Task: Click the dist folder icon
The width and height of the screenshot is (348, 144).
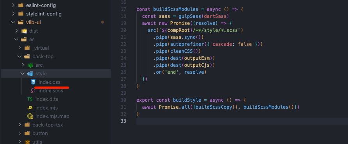Action: (24, 31)
